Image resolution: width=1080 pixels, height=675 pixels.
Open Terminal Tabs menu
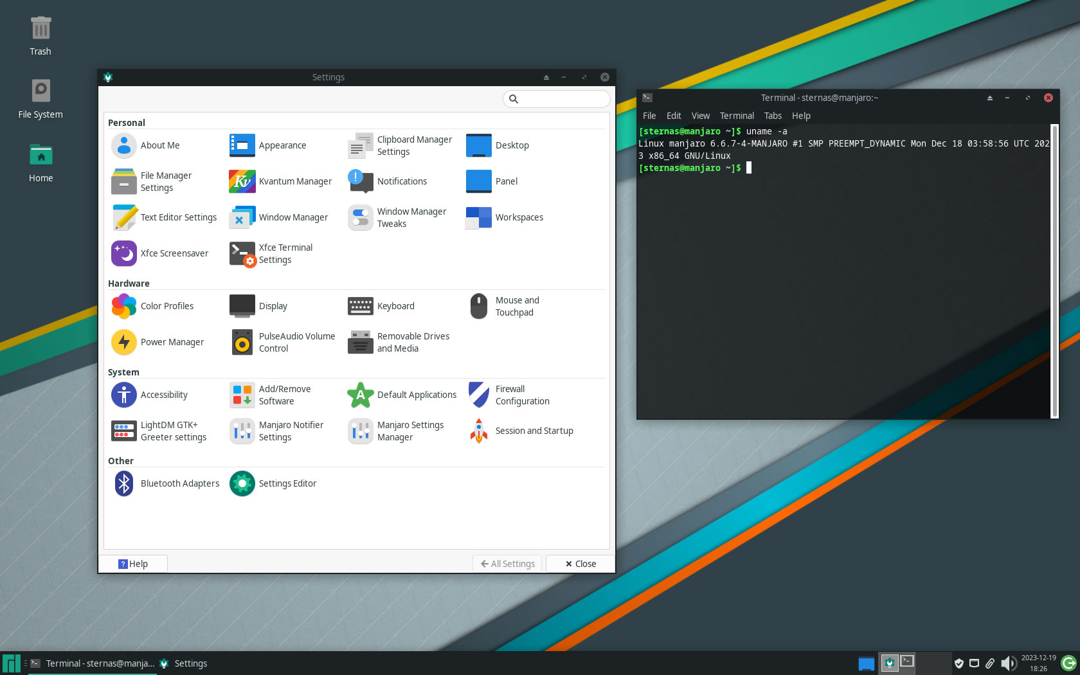(x=773, y=116)
